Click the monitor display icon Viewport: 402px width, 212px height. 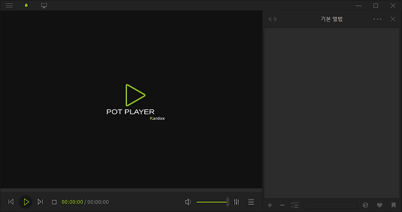44,5
